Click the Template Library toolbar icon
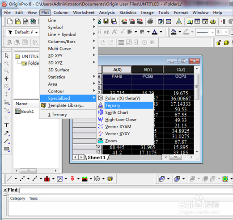 pos(110,178)
